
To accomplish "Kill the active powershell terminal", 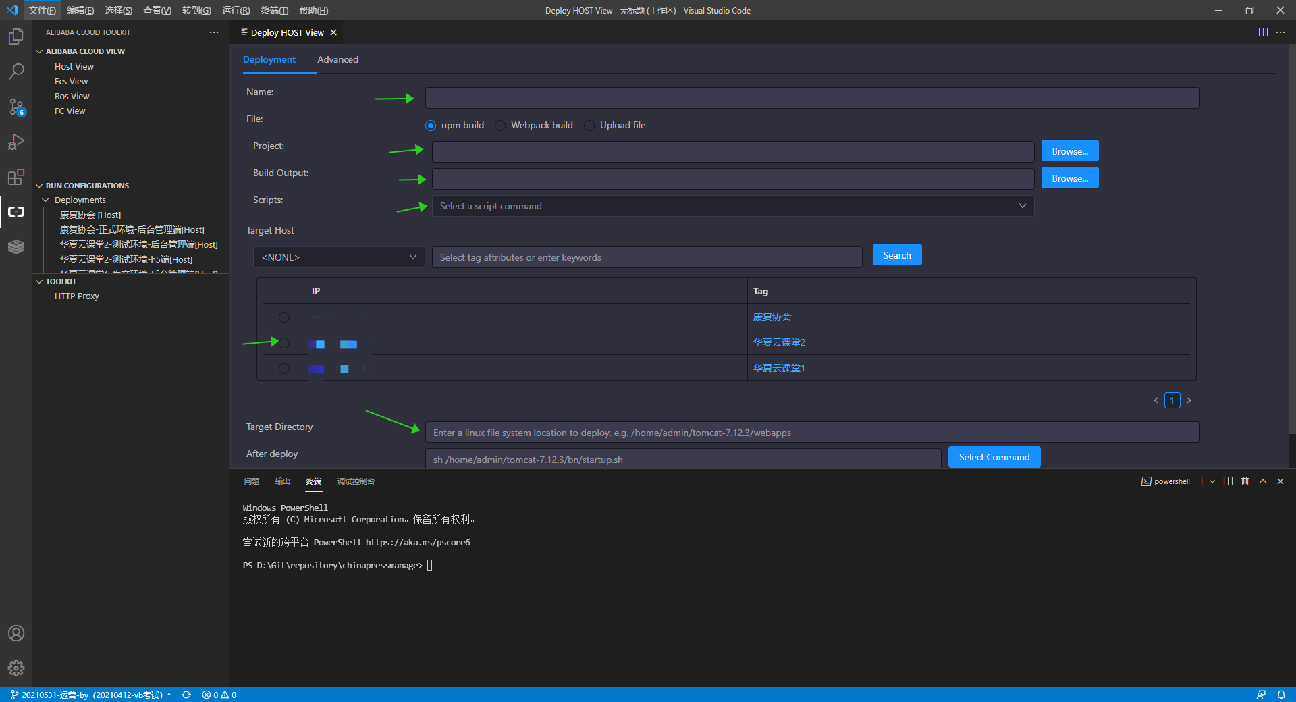I will tap(1245, 481).
